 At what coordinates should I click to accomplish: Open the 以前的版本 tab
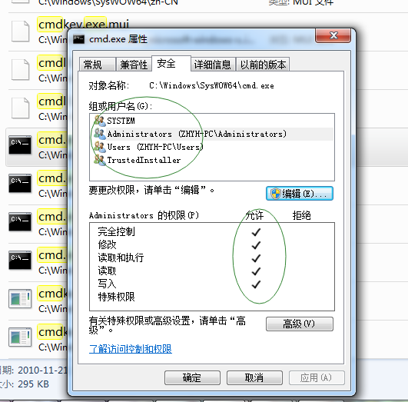pos(263,65)
